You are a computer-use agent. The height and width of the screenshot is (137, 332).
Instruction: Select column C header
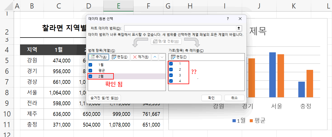pyautogui.click(x=59, y=6)
